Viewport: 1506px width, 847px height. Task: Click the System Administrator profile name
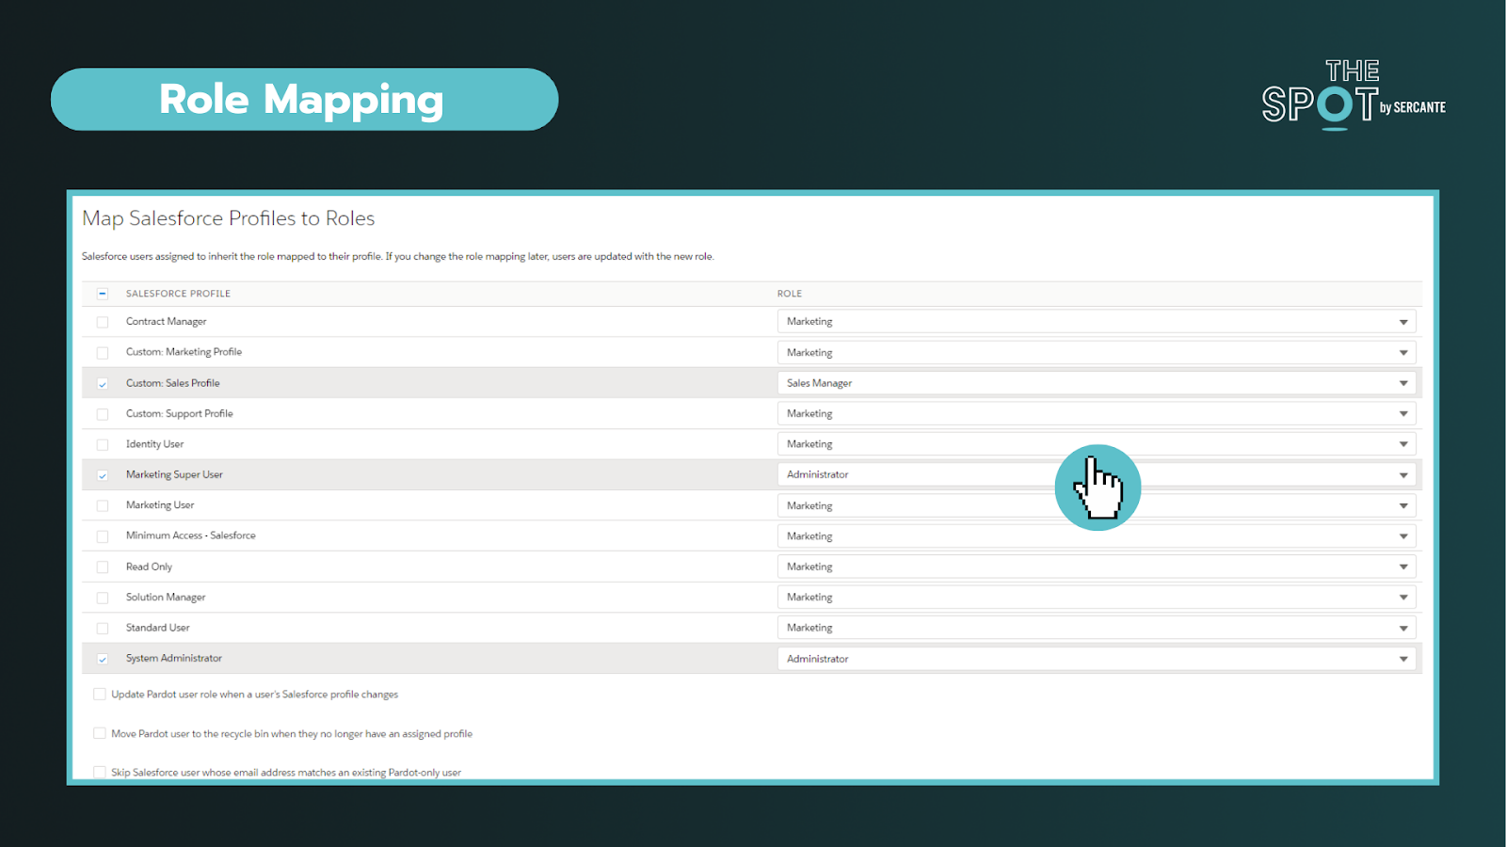coord(174,659)
